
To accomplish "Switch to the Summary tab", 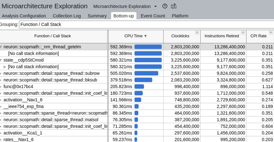I will coord(97,16).
